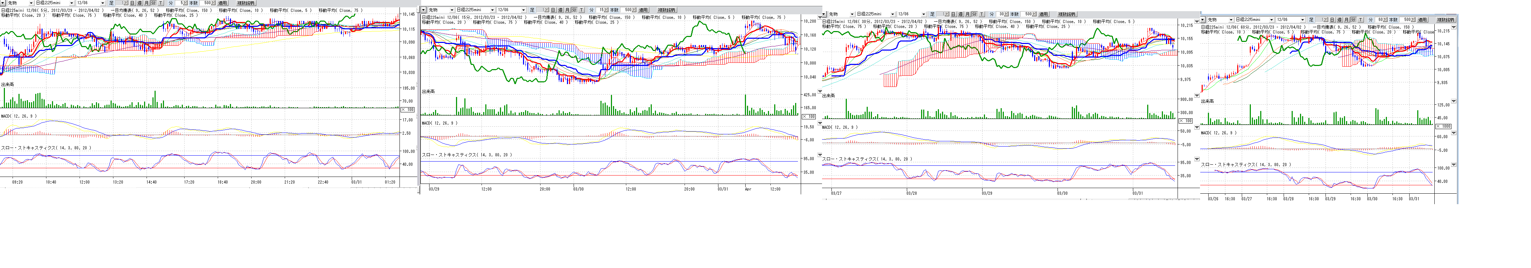Click triangle beside スロー・ストキャスティクス panel in 60-minute chart

coord(1454,165)
